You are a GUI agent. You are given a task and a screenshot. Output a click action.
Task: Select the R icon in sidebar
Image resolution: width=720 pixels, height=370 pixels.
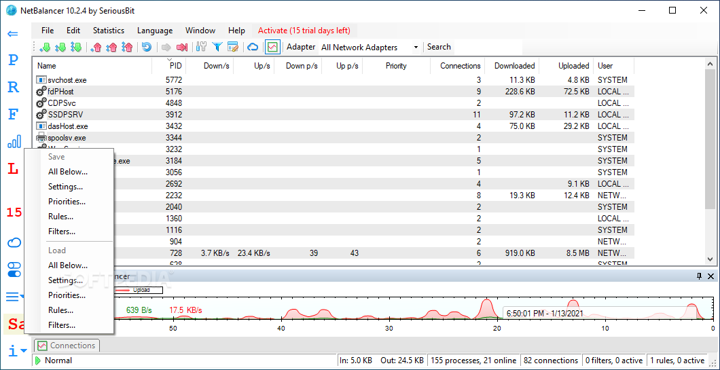coord(14,87)
